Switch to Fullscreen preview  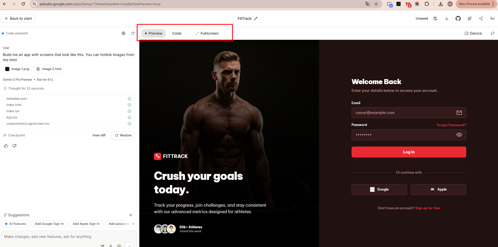tap(207, 33)
